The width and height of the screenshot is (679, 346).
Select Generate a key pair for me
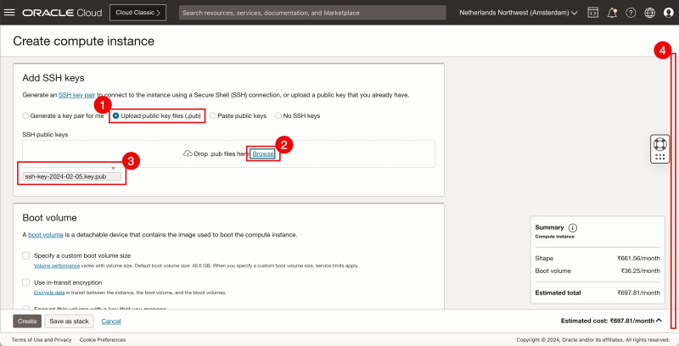[x=25, y=115]
